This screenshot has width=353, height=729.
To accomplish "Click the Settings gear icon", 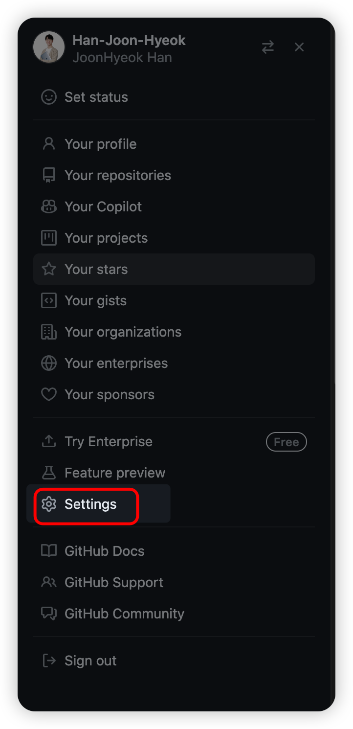I will pos(49,504).
